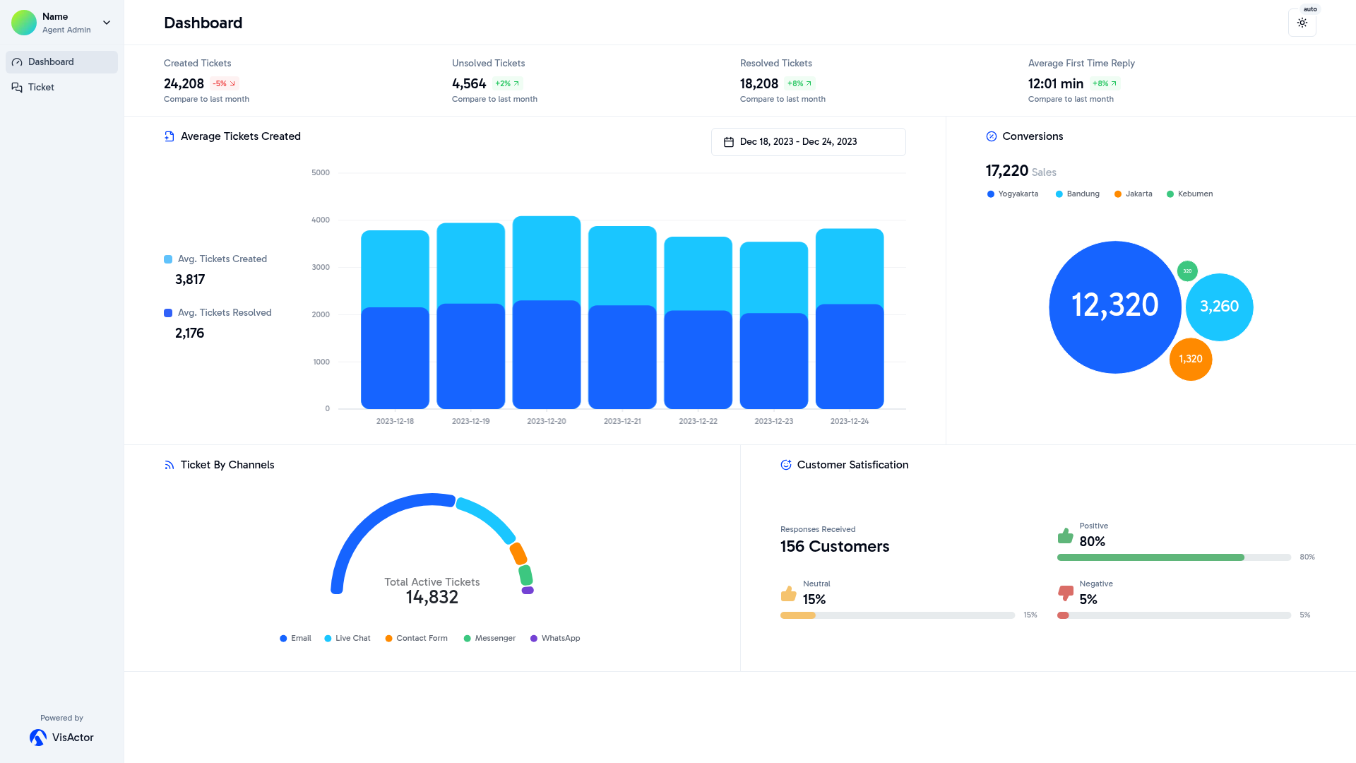Toggle Bandung legend in Conversions

point(1077,194)
